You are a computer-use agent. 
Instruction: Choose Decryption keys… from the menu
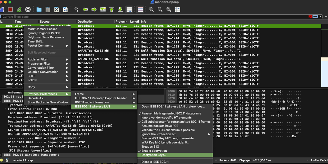154,155
